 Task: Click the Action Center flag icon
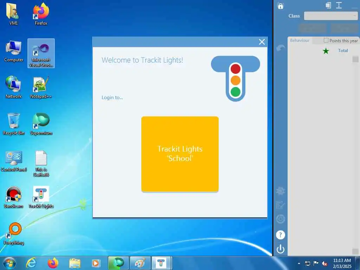click(316, 263)
